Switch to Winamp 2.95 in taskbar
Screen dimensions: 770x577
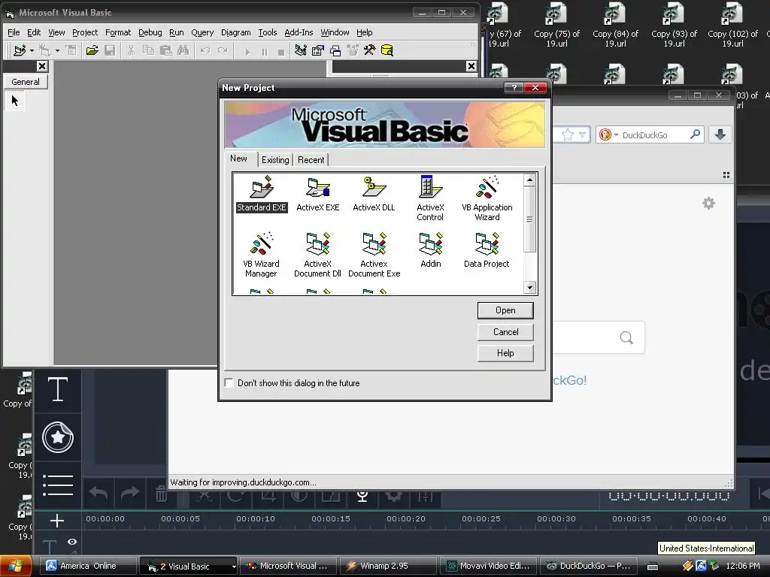click(387, 566)
